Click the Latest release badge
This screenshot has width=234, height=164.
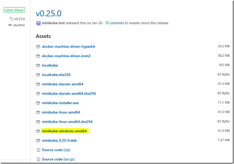[x=14, y=10]
